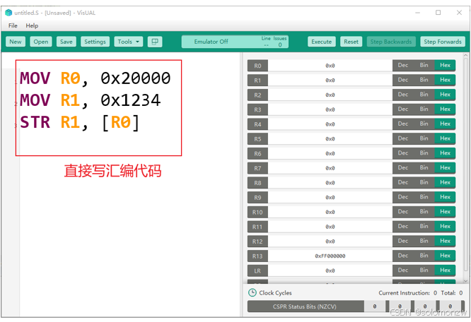Switch R5 to Bin format
This screenshot has height=322, width=471.
click(424, 138)
